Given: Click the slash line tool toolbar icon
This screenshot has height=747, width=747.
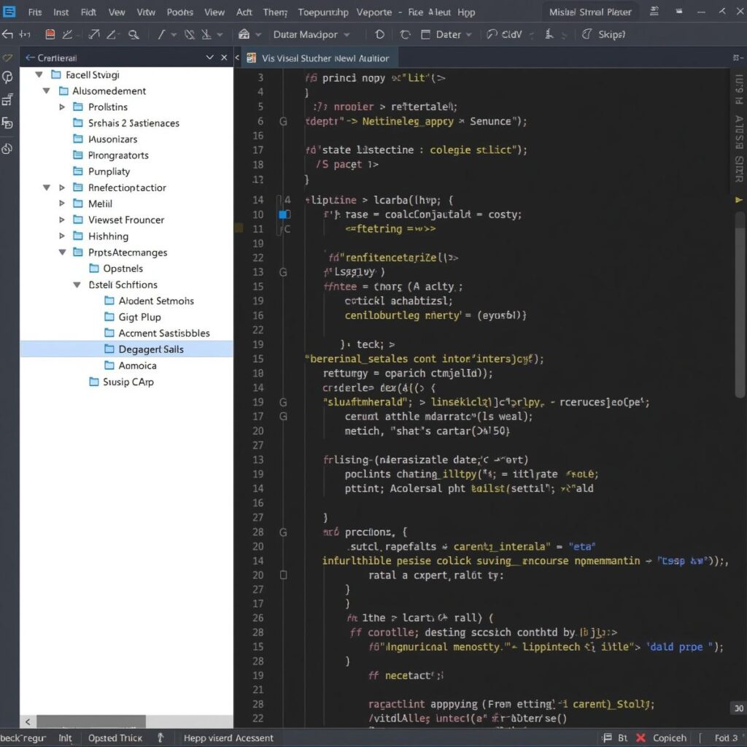Looking at the screenshot, I should pos(161,34).
